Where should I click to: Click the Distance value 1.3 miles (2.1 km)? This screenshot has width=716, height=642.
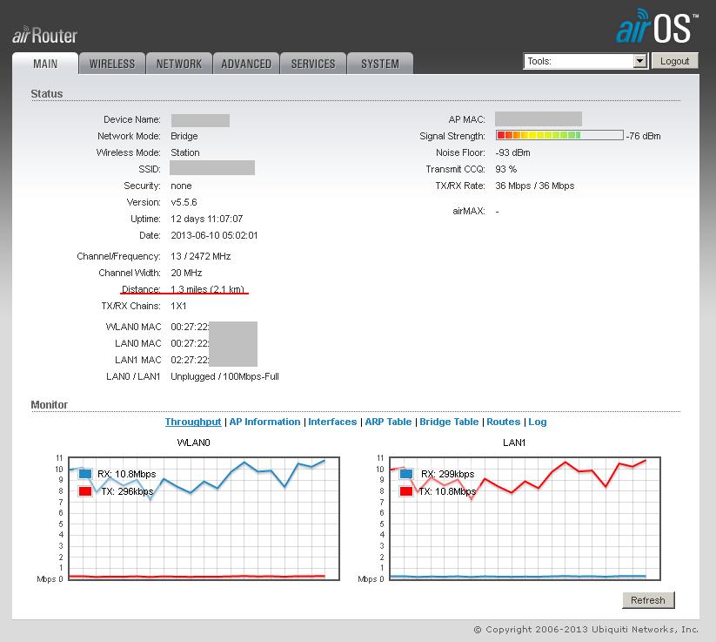click(x=207, y=289)
